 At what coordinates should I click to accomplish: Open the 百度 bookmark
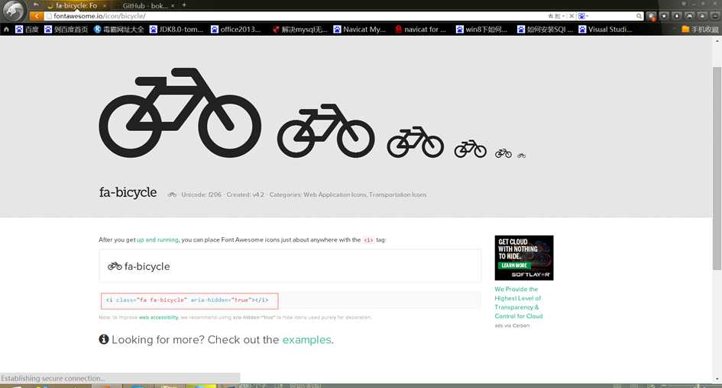[x=27, y=30]
